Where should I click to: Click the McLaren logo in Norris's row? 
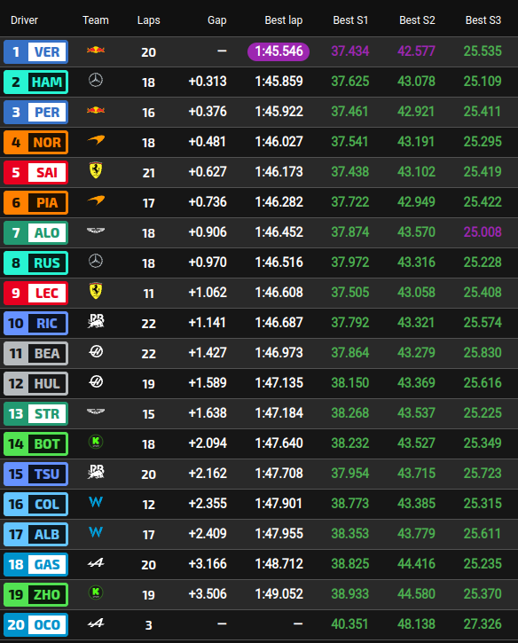click(96, 141)
